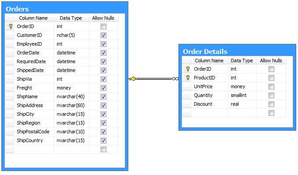Select the OrderDate column name cell
The width and height of the screenshot is (298, 175).
click(x=34, y=53)
